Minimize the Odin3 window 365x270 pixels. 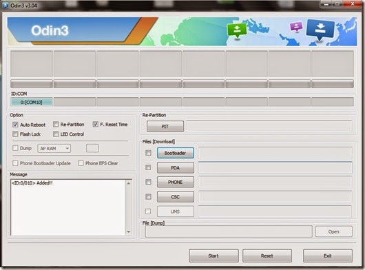[326, 4]
